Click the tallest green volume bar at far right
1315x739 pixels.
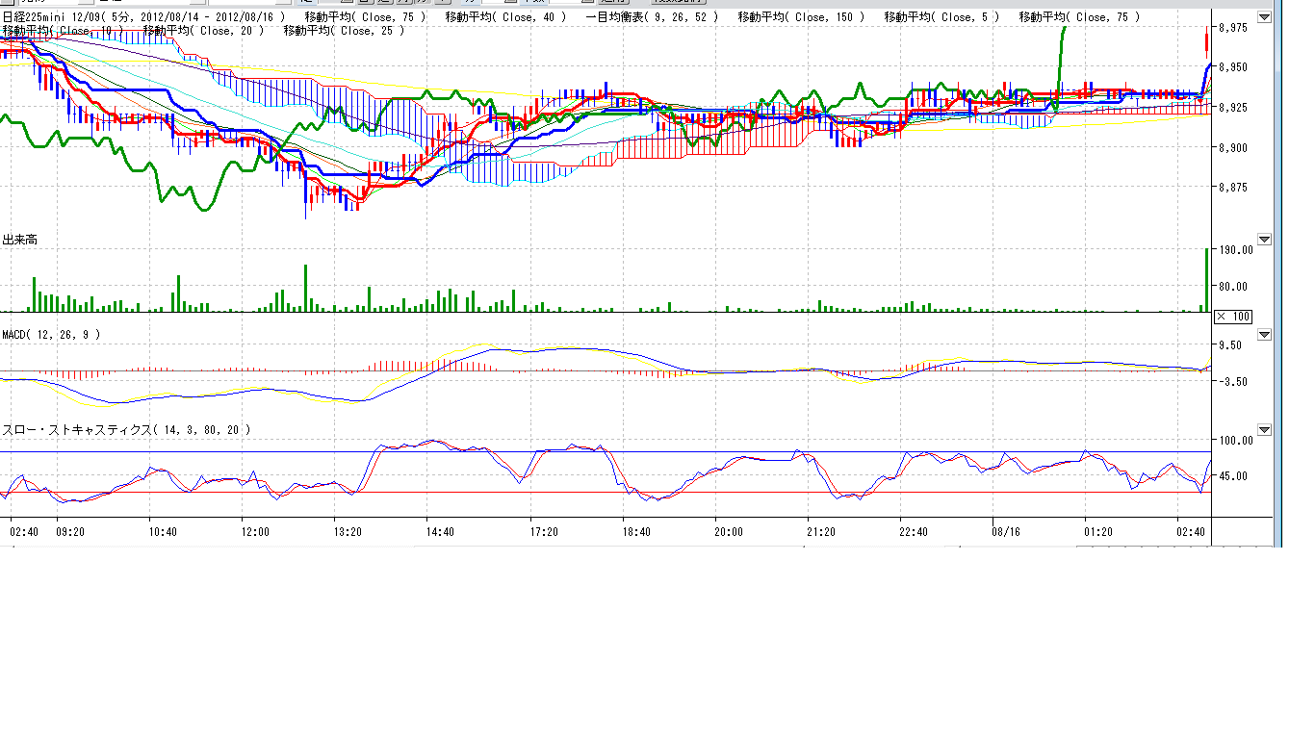coord(1206,279)
